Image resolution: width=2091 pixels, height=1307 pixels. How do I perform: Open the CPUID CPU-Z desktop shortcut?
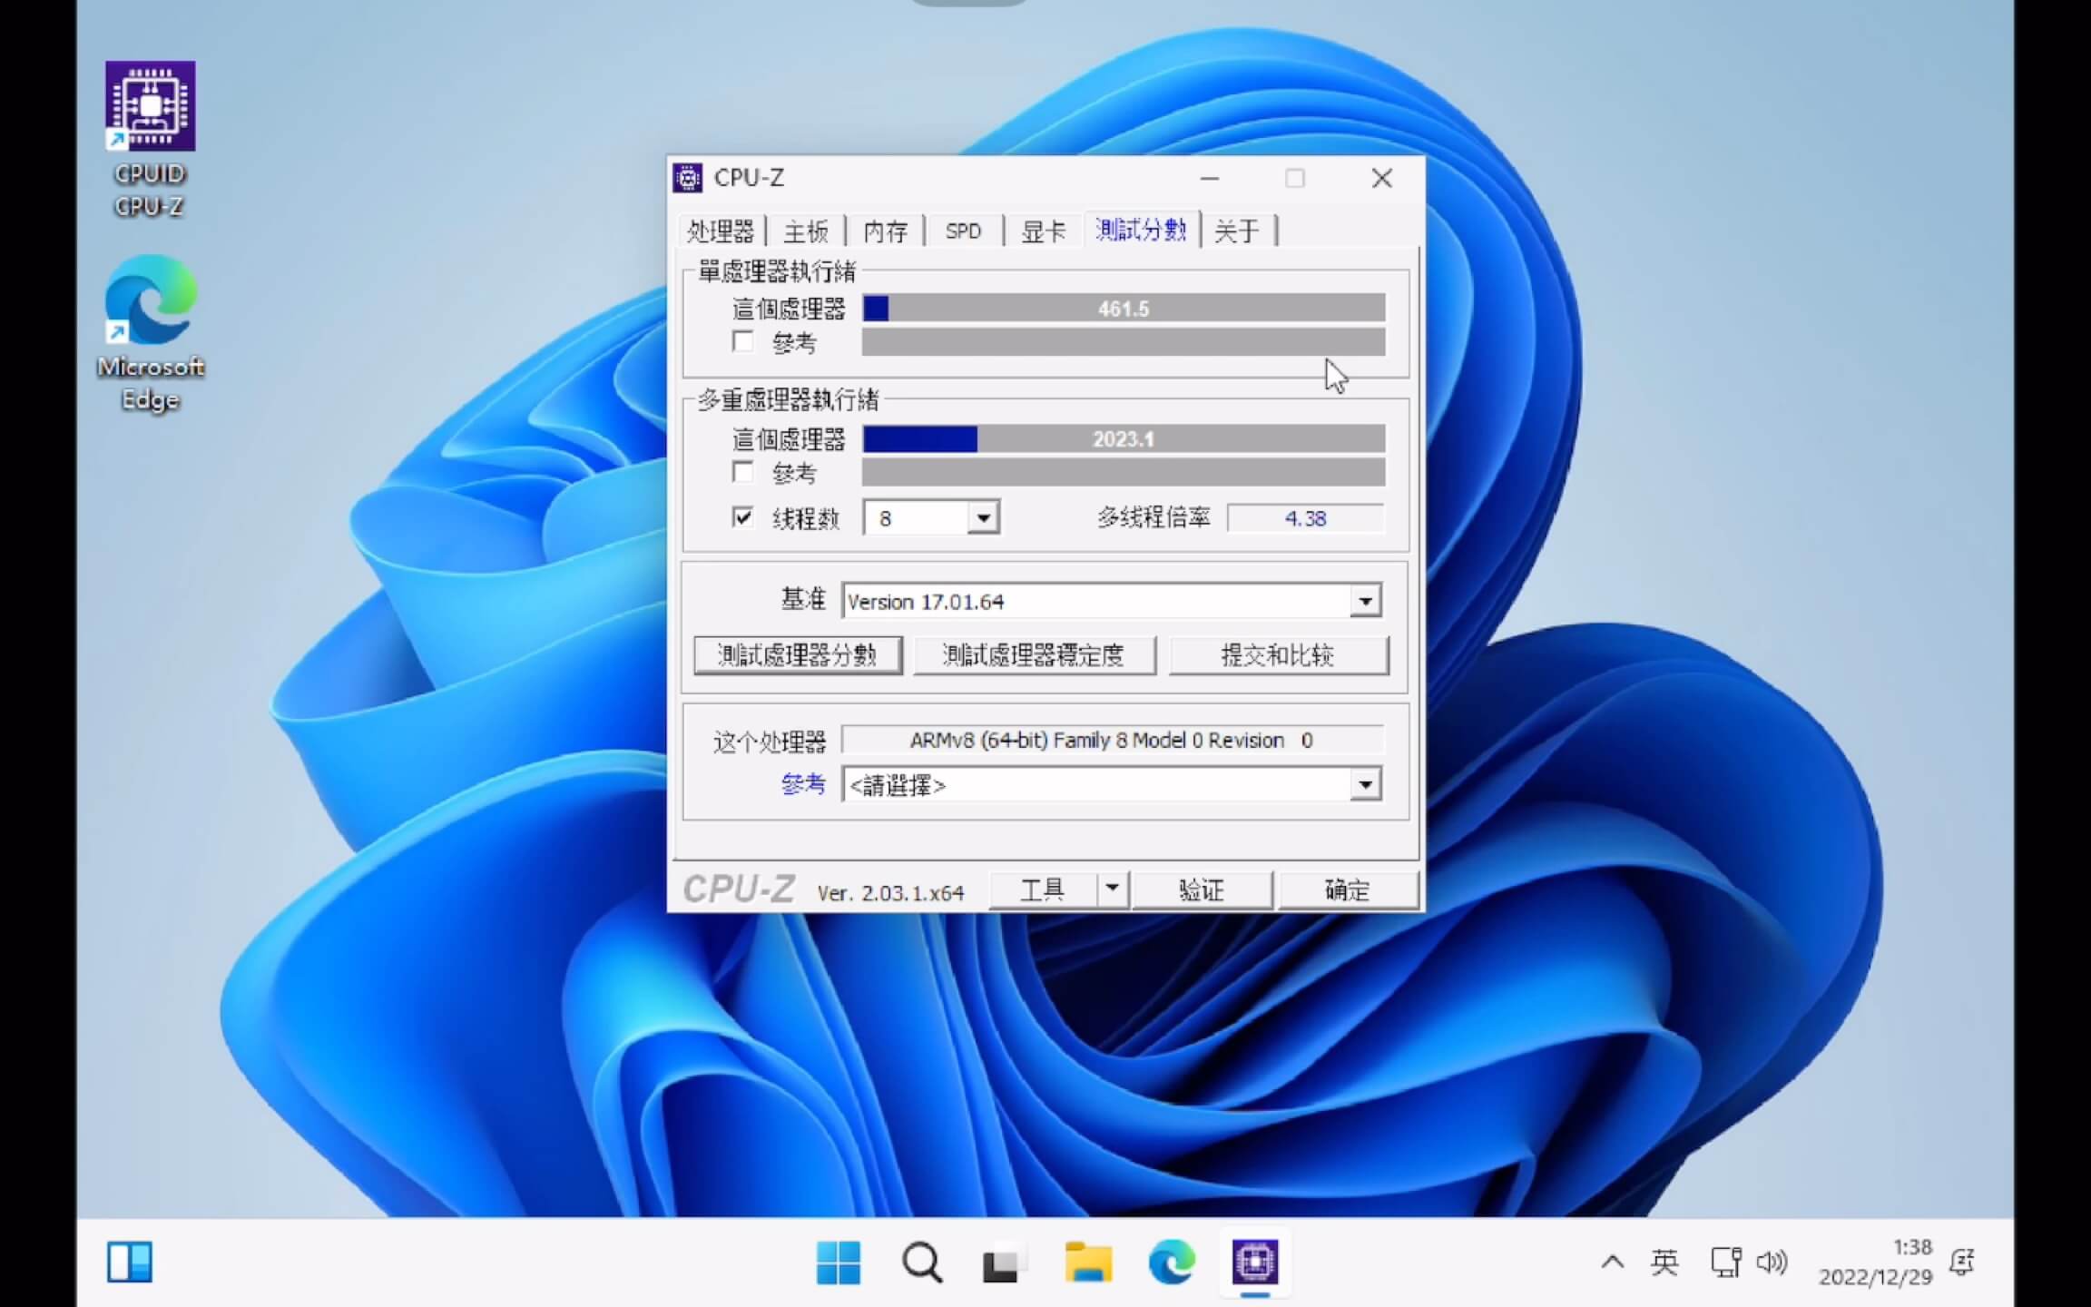[150, 107]
